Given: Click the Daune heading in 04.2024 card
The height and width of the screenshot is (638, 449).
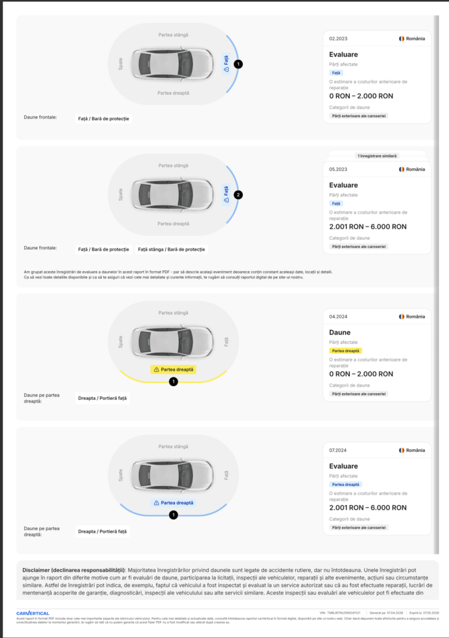Looking at the screenshot, I should pyautogui.click(x=339, y=333).
